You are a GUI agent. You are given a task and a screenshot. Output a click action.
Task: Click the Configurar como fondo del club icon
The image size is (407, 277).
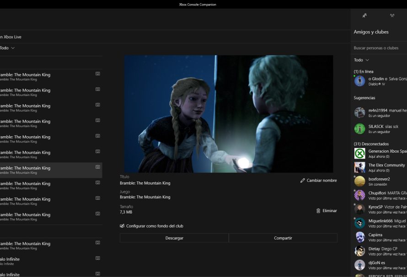coord(122,225)
